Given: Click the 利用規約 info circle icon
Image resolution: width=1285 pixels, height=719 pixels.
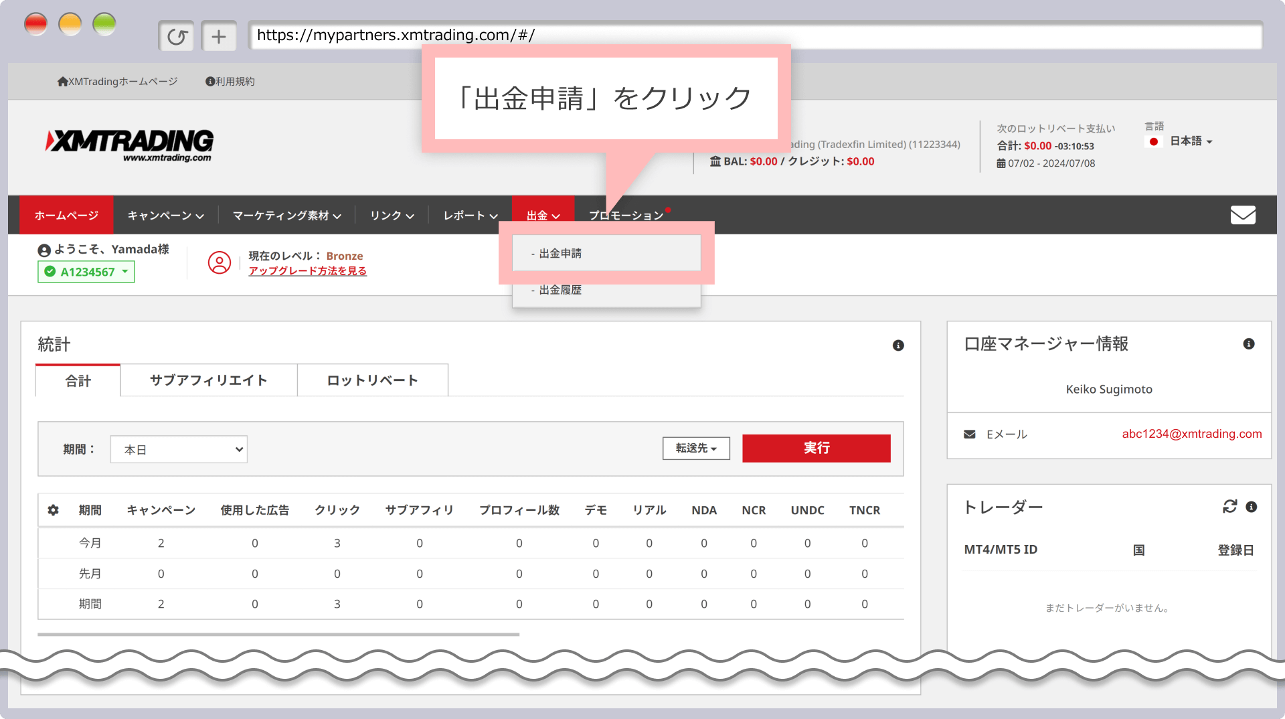Looking at the screenshot, I should (210, 81).
